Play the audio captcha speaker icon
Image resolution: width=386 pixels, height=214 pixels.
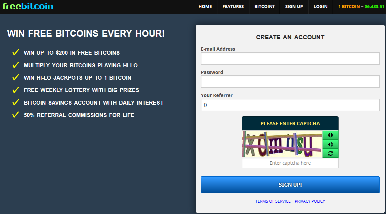tap(330, 144)
